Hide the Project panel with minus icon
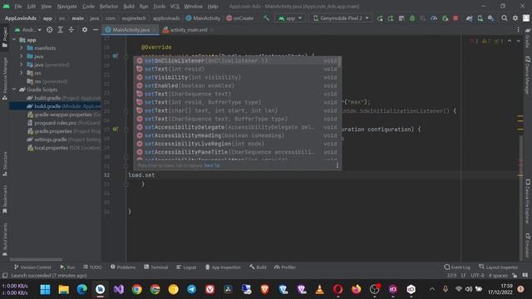The height and width of the screenshot is (299, 532). point(96,30)
